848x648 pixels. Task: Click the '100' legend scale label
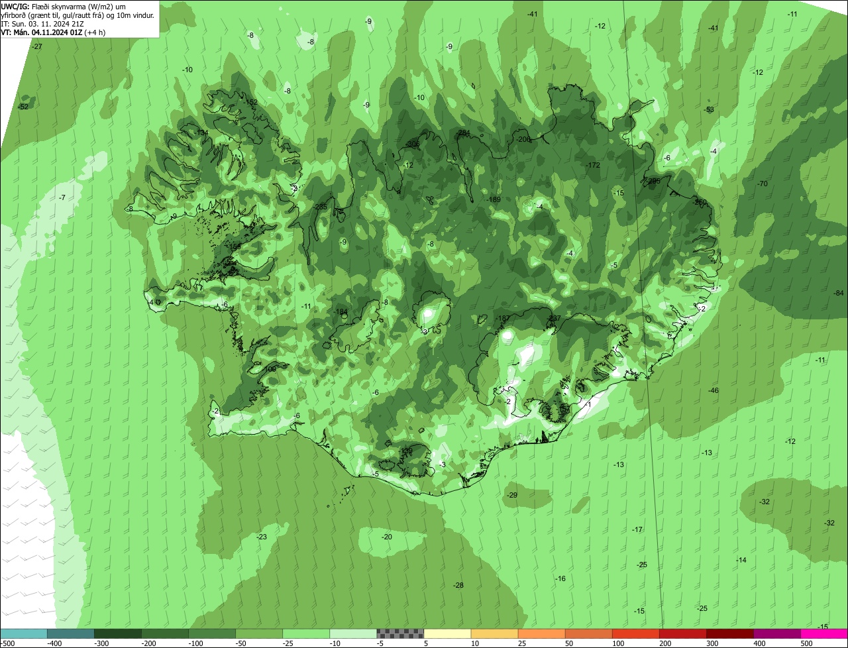pos(618,643)
